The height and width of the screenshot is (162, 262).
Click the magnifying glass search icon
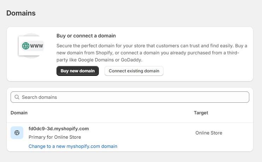pyautogui.click(x=16, y=97)
